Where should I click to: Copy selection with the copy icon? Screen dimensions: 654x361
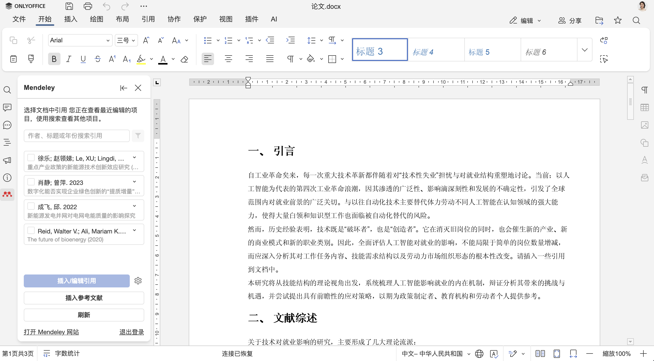click(x=13, y=40)
